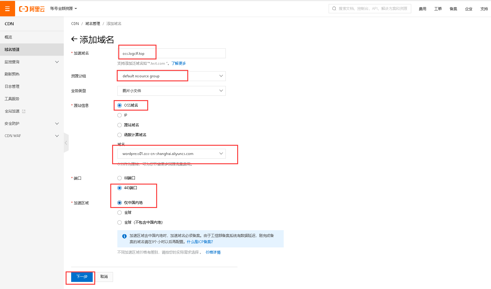Viewport: 491px width, 289px height.
Task: Open the OSS domain dropdown wordpress01
Action: 172,154
